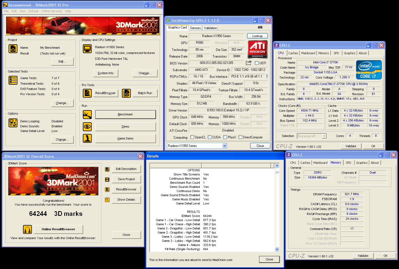The height and width of the screenshot is (269, 399).
Task: Click the Display and CPU Settings monitor icon
Action: point(87,49)
